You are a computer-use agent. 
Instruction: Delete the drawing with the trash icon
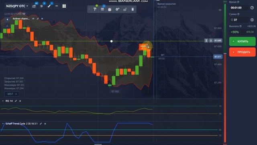pos(133,9)
